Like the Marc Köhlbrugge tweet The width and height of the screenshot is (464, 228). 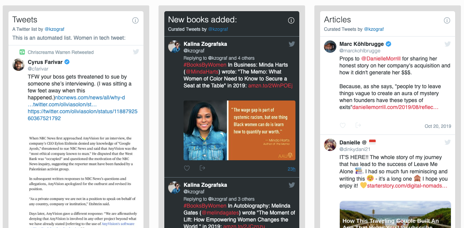coord(343,126)
